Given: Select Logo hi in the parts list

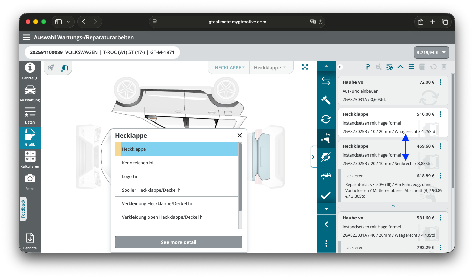Looking at the screenshot, I should coord(177,176).
